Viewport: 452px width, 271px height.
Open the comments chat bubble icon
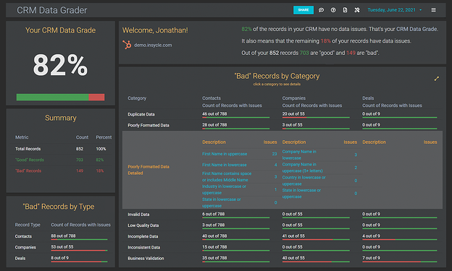tap(321, 10)
